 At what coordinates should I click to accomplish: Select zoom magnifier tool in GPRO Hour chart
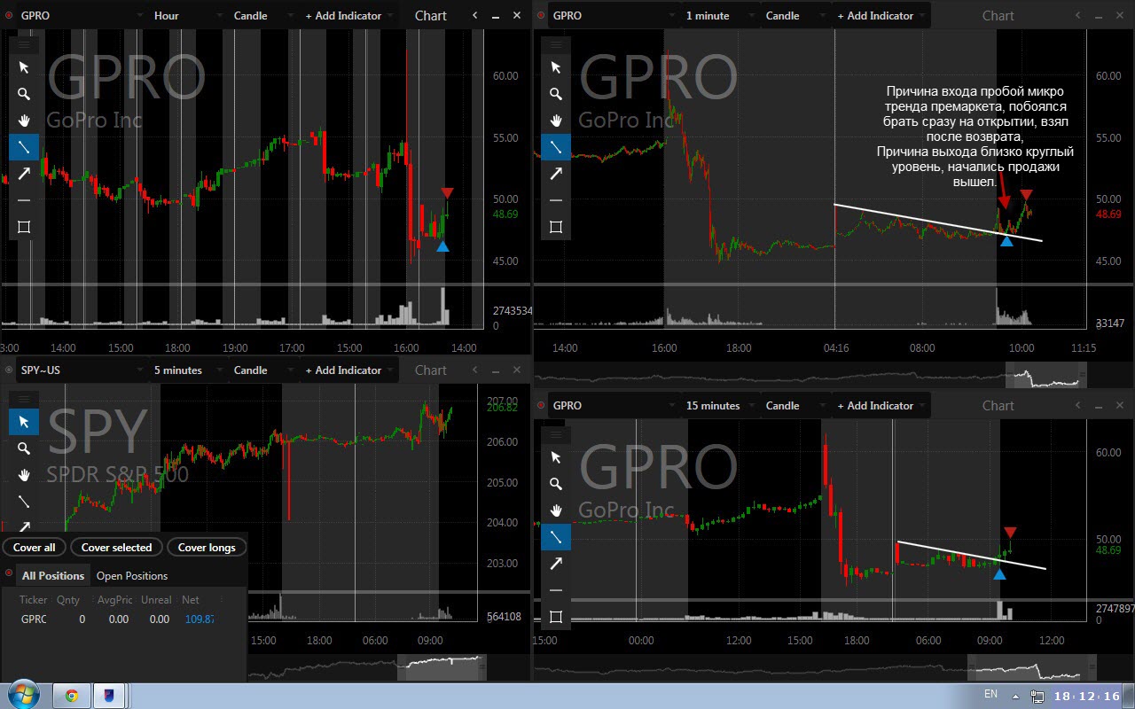pos(24,94)
